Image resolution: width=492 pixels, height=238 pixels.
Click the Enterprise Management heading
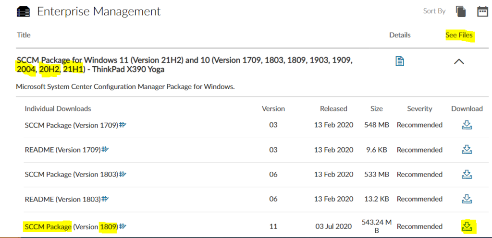(99, 12)
